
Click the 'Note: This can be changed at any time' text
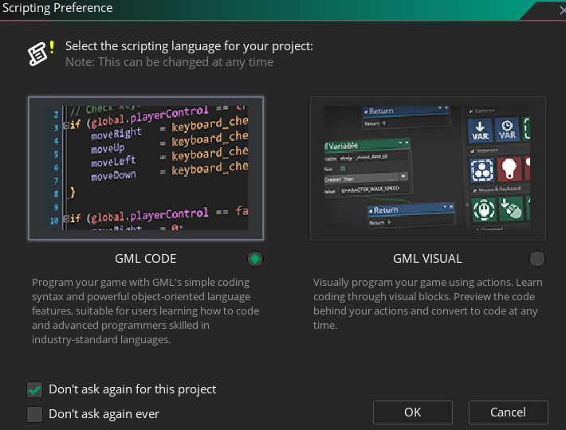[x=169, y=62]
